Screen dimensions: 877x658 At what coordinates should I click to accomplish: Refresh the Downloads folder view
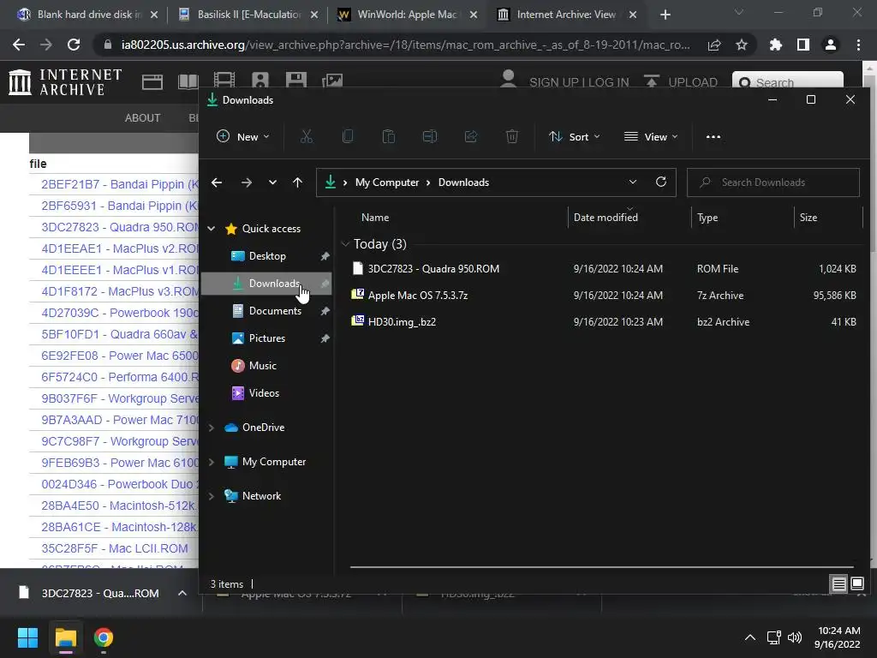click(x=661, y=182)
